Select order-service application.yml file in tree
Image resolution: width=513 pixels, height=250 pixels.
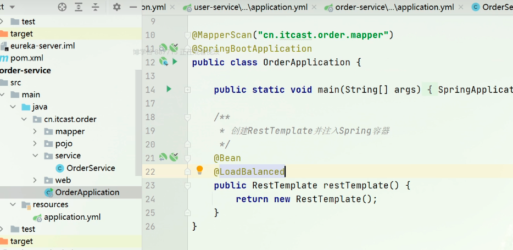tap(67, 216)
